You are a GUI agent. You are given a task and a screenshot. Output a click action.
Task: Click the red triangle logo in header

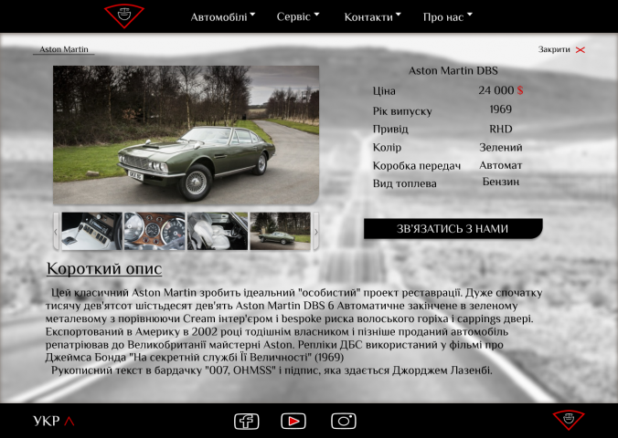tap(124, 16)
